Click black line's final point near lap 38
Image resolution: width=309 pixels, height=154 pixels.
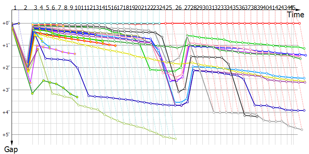point(257,116)
